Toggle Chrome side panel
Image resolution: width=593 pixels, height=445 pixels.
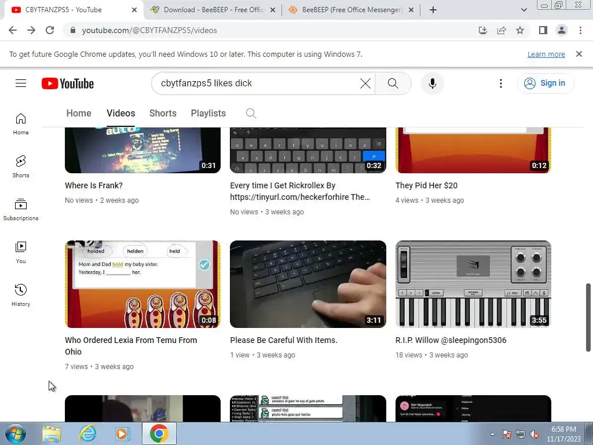(543, 30)
